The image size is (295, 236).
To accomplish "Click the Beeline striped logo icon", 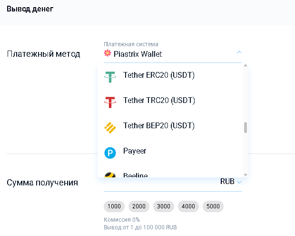I will click(x=110, y=175).
